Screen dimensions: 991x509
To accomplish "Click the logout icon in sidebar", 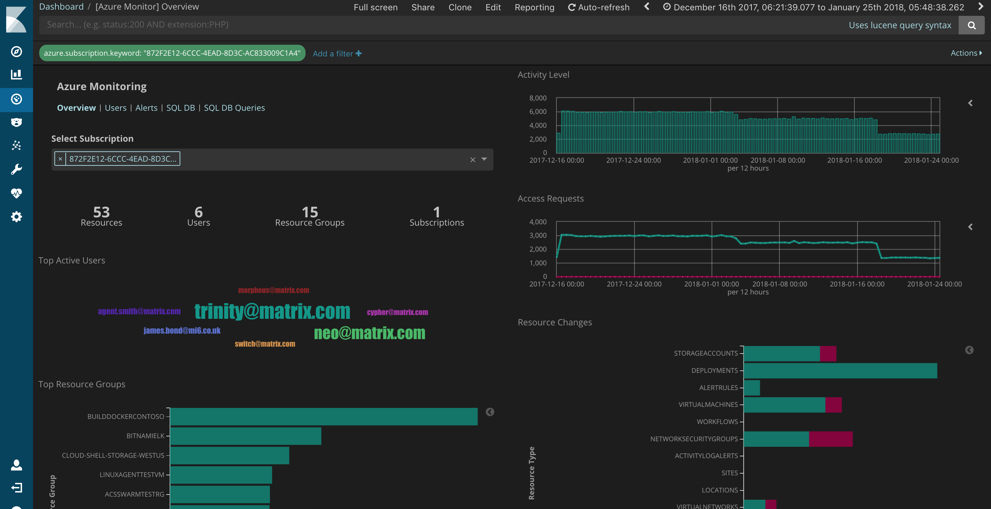I will [x=16, y=488].
